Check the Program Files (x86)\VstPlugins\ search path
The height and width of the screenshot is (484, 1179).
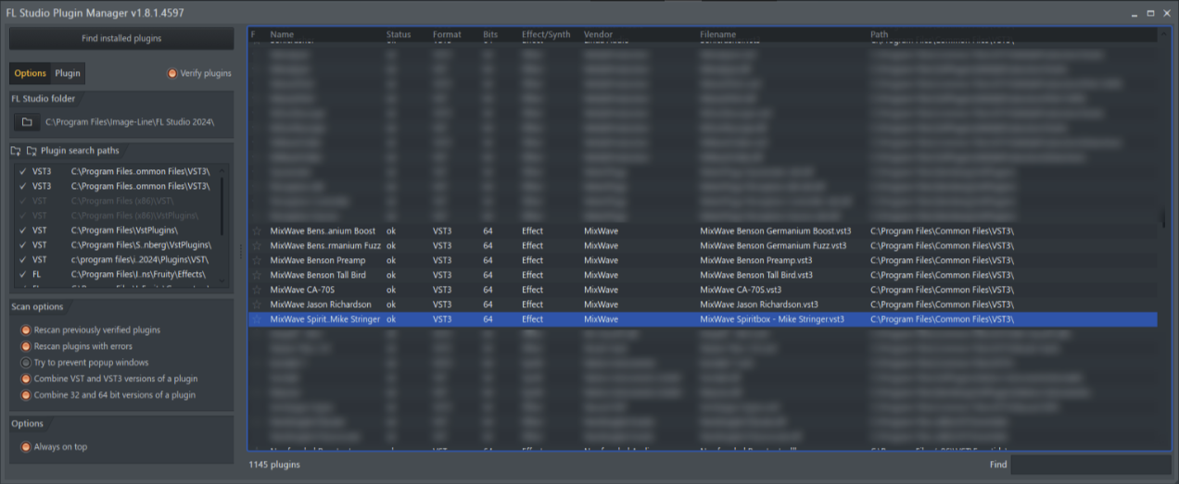point(22,216)
